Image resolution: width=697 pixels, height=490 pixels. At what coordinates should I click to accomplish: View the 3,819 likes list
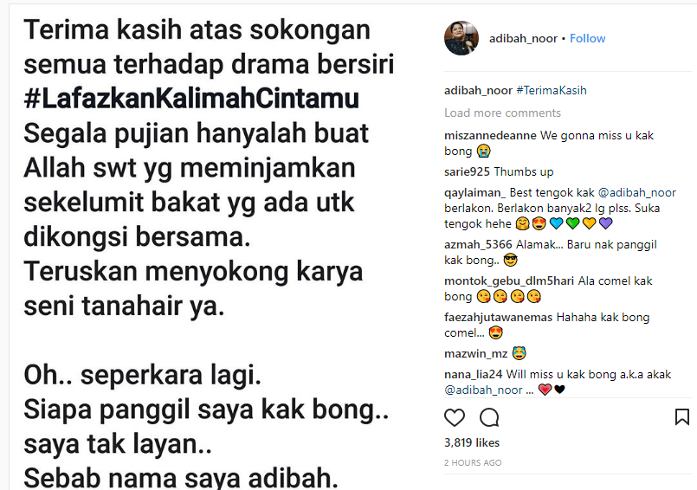coord(472,443)
